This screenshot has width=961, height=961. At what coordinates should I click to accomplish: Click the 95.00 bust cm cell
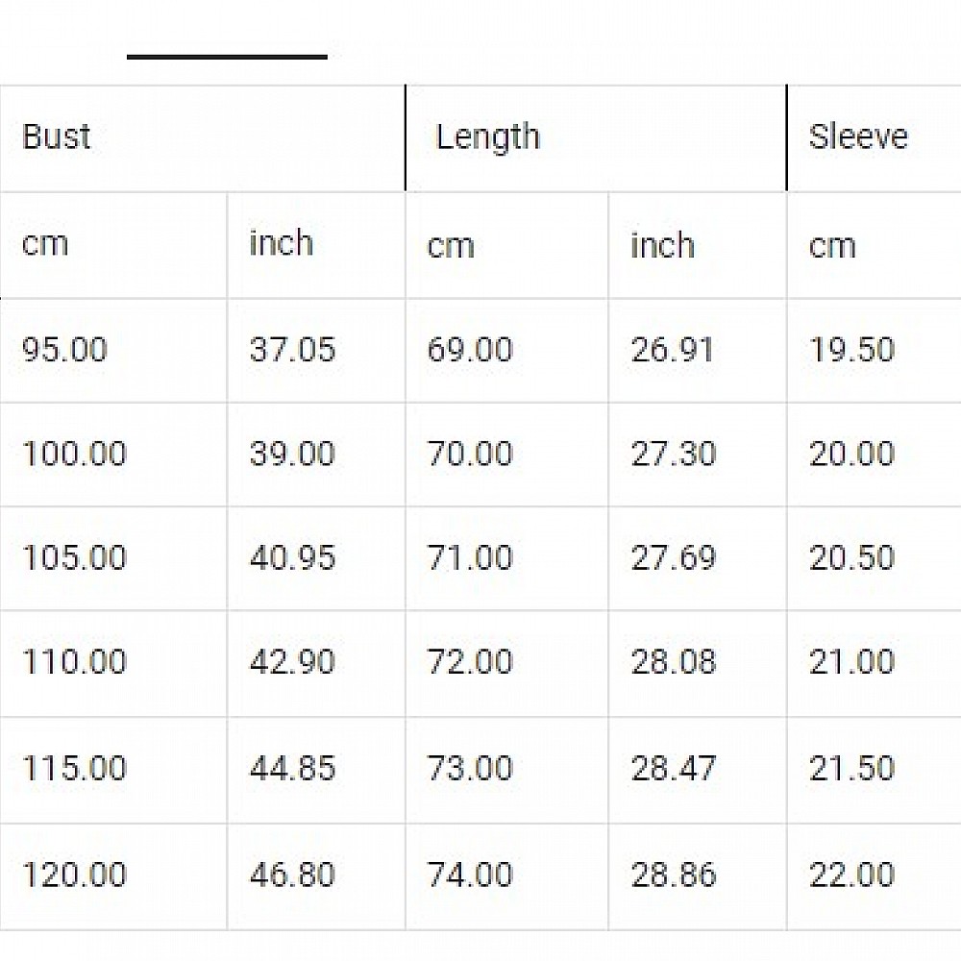click(64, 350)
